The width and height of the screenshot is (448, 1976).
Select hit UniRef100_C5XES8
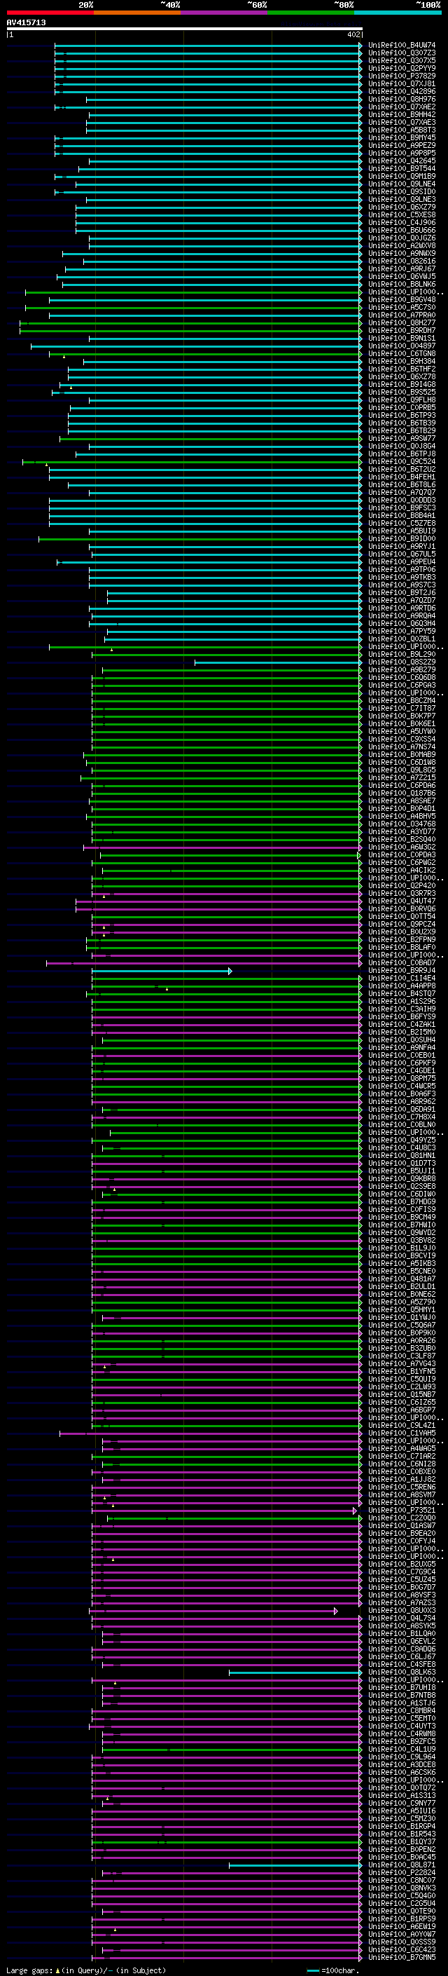pyautogui.click(x=402, y=214)
